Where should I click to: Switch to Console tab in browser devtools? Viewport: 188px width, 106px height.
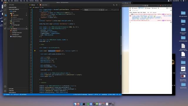tap(141, 8)
